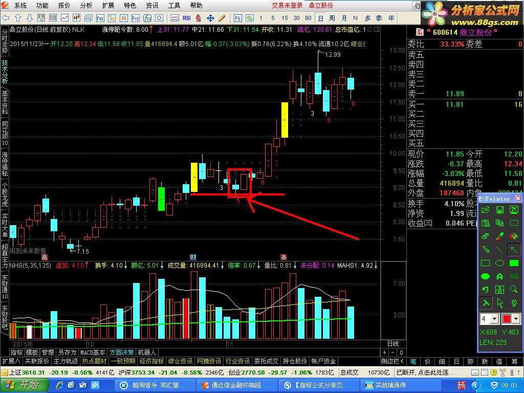Image resolution: width=524 pixels, height=393 pixels.
Task: Select the filled ellipse tool in E-Pointer
Action: (x=485, y=276)
